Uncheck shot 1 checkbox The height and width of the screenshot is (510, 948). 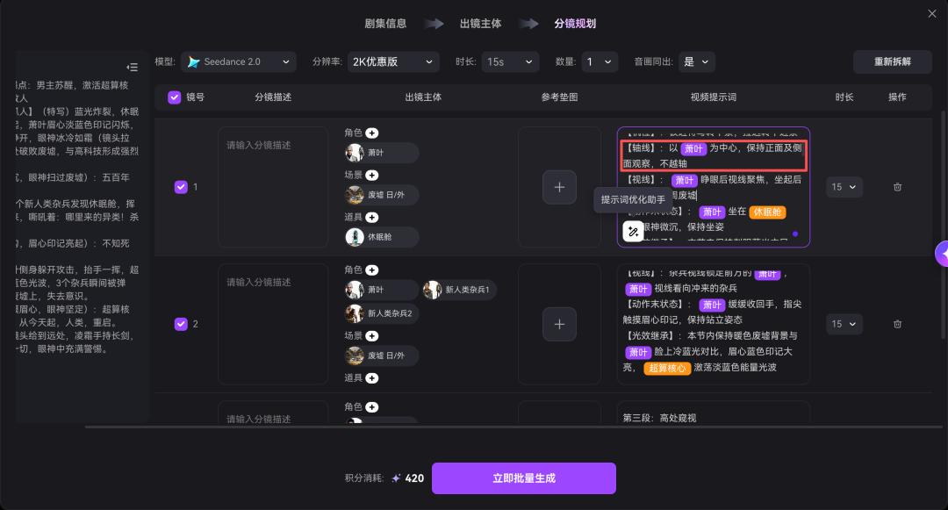(181, 187)
